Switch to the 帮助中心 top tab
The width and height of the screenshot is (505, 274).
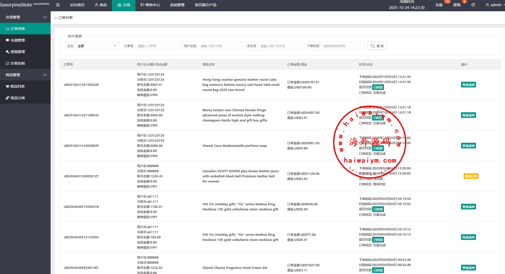click(x=150, y=5)
